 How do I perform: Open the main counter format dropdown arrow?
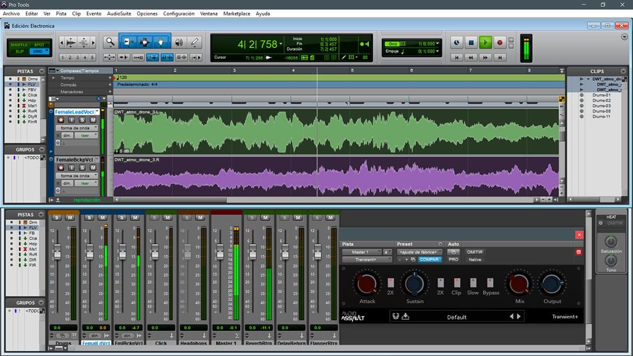click(281, 44)
